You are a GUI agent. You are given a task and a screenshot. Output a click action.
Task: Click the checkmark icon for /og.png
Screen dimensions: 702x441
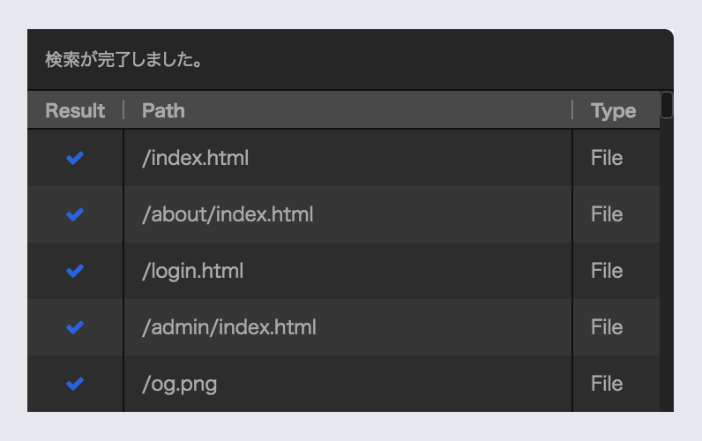click(75, 384)
